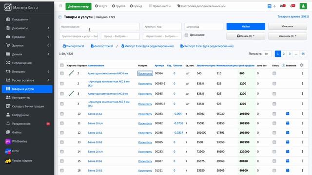Expand the Расчет остатков sidebar section
This screenshot has height=175, width=312.
point(27,80)
